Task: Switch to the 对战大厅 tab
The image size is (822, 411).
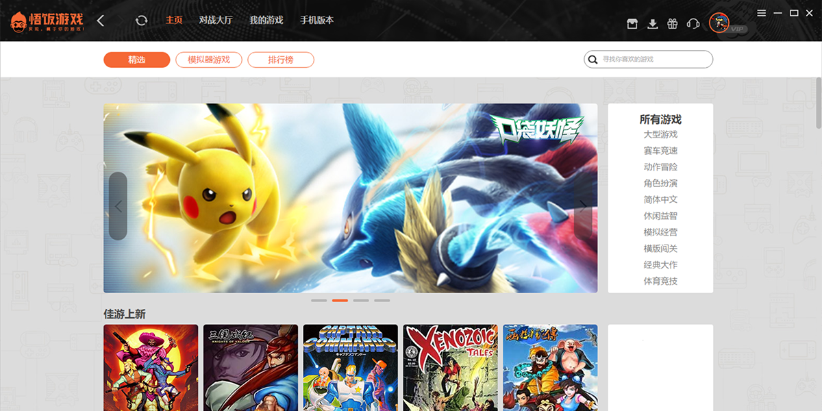Action: [216, 21]
